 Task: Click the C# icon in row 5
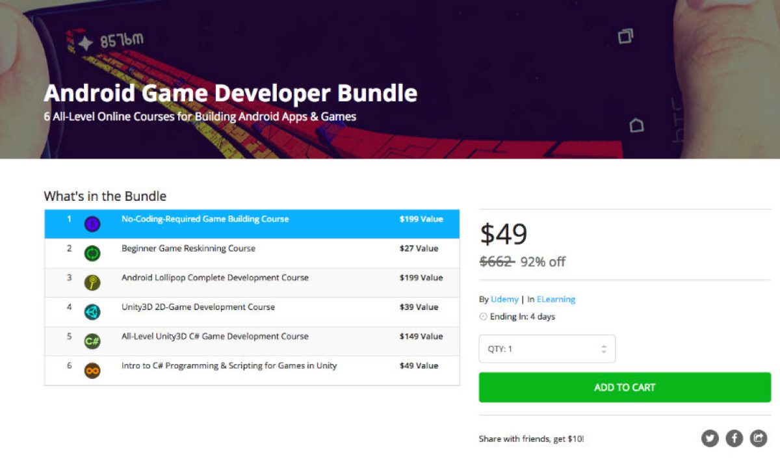tap(92, 341)
